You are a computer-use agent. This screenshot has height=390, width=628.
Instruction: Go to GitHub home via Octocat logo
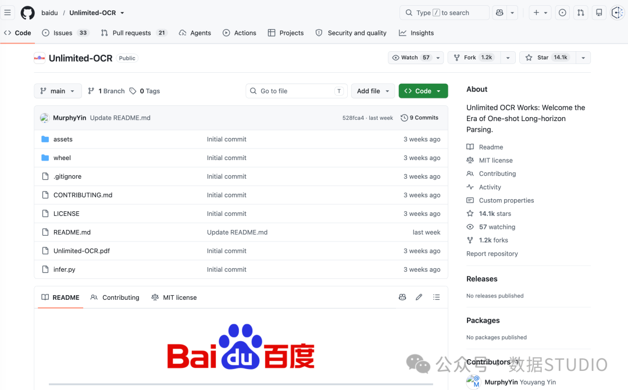click(28, 13)
